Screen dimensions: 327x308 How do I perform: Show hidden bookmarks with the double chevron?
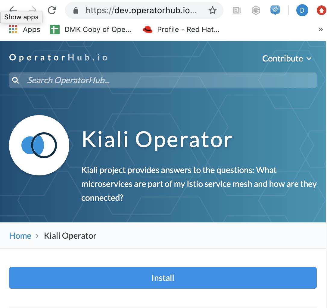[321, 30]
